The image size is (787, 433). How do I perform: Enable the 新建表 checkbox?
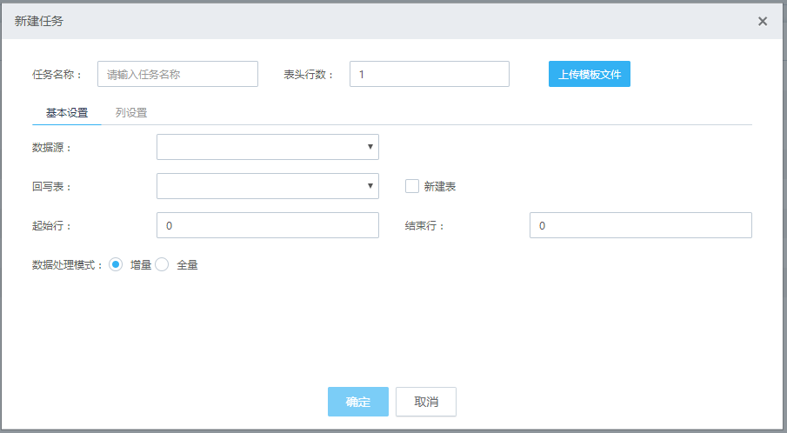click(412, 186)
